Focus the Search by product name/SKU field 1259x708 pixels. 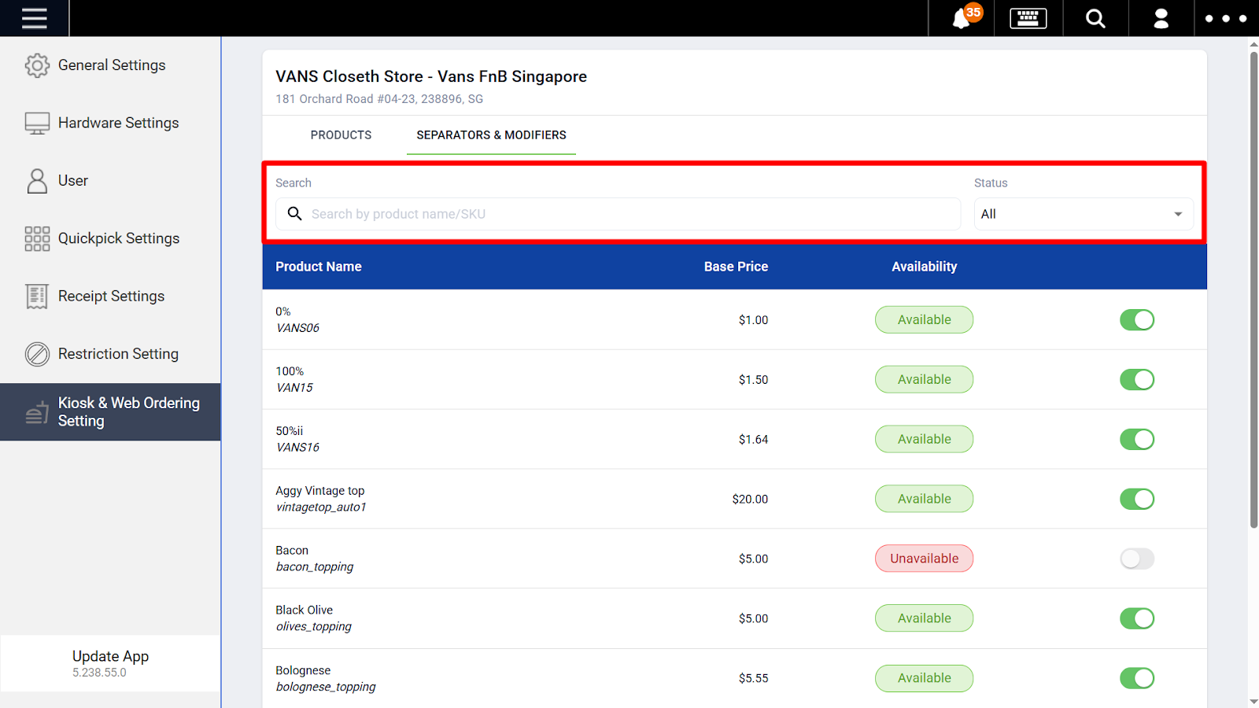pos(618,214)
